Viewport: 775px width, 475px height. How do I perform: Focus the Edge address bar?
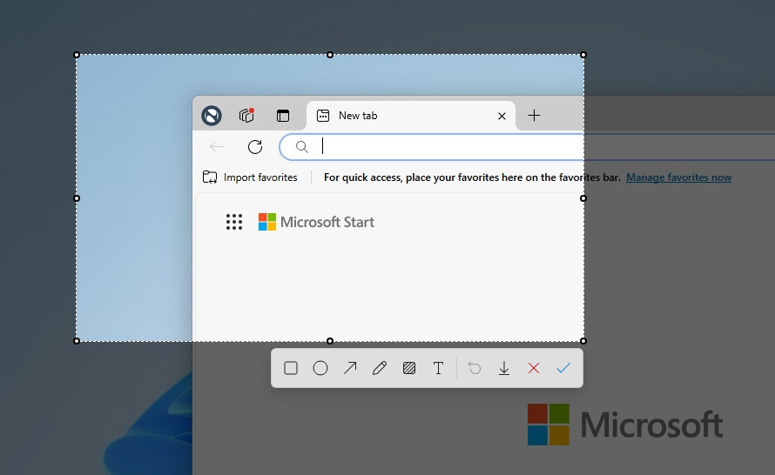(x=432, y=147)
